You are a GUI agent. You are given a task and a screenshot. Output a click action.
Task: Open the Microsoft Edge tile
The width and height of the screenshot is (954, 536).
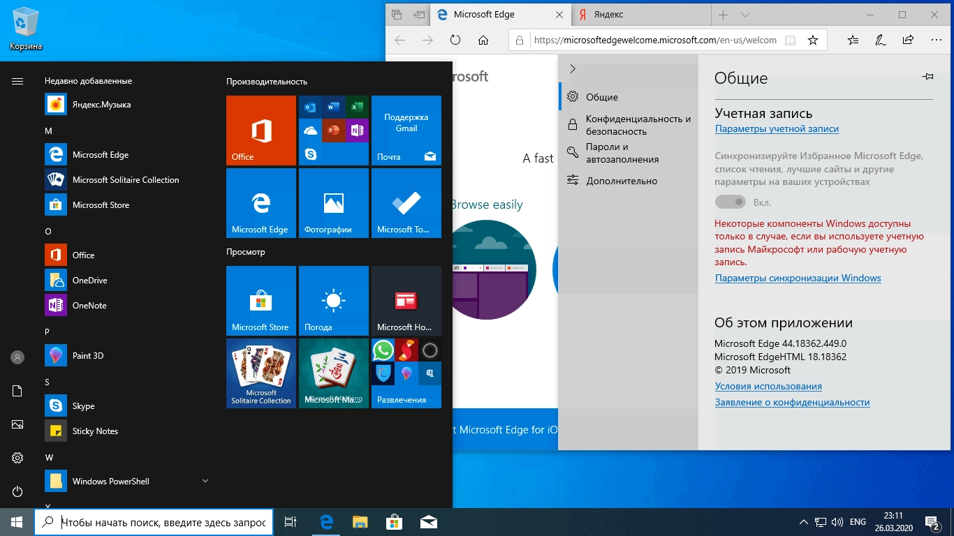pyautogui.click(x=261, y=203)
